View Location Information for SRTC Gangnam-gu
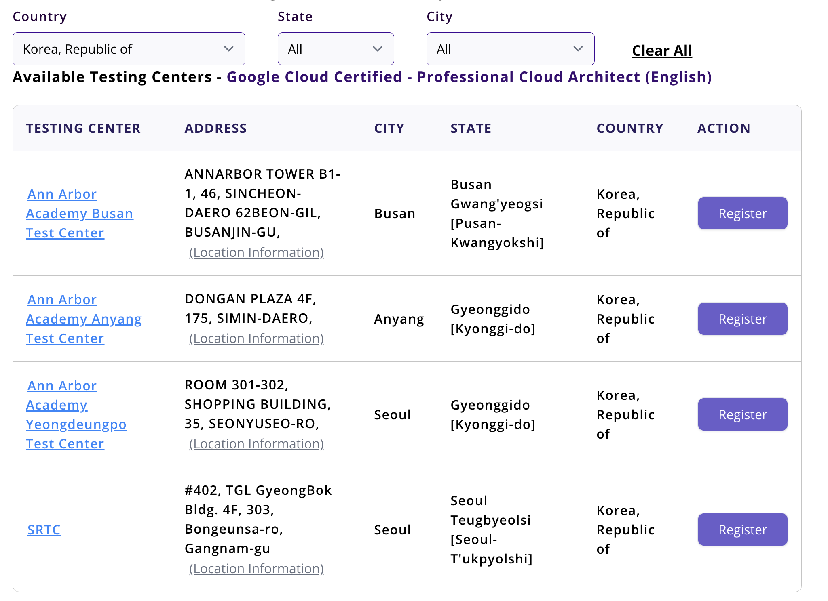 (x=256, y=569)
